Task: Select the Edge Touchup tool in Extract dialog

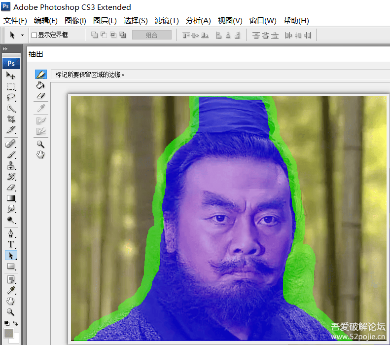Action: (x=41, y=131)
